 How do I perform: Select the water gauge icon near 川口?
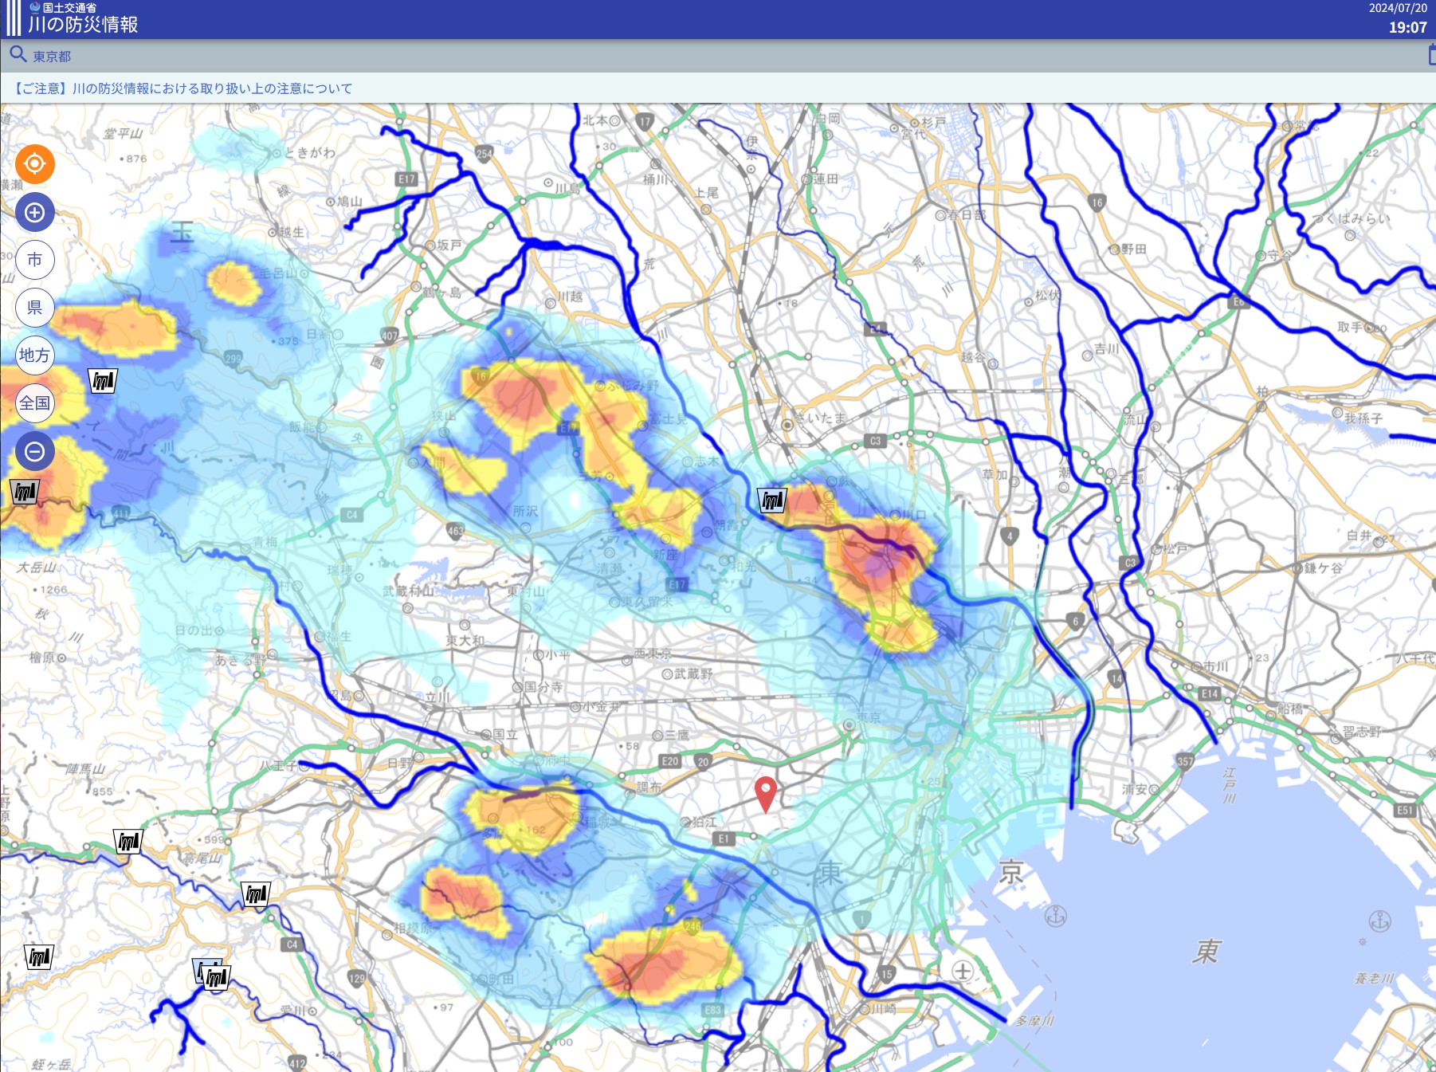coord(771,501)
